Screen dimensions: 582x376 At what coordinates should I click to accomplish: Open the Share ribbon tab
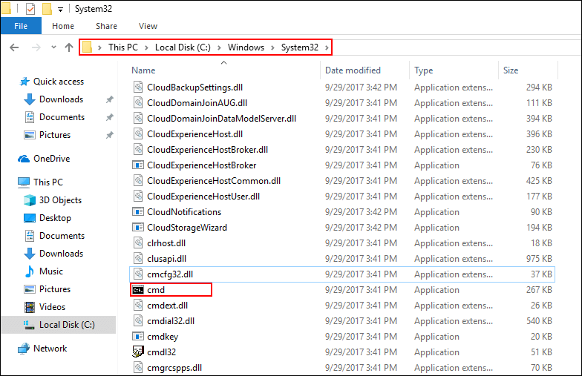coord(106,26)
